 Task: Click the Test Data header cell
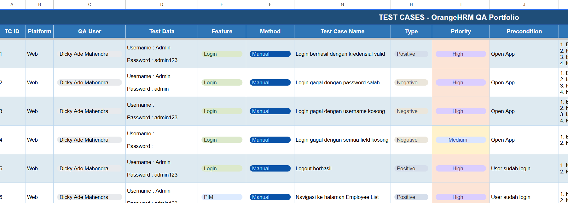click(162, 31)
